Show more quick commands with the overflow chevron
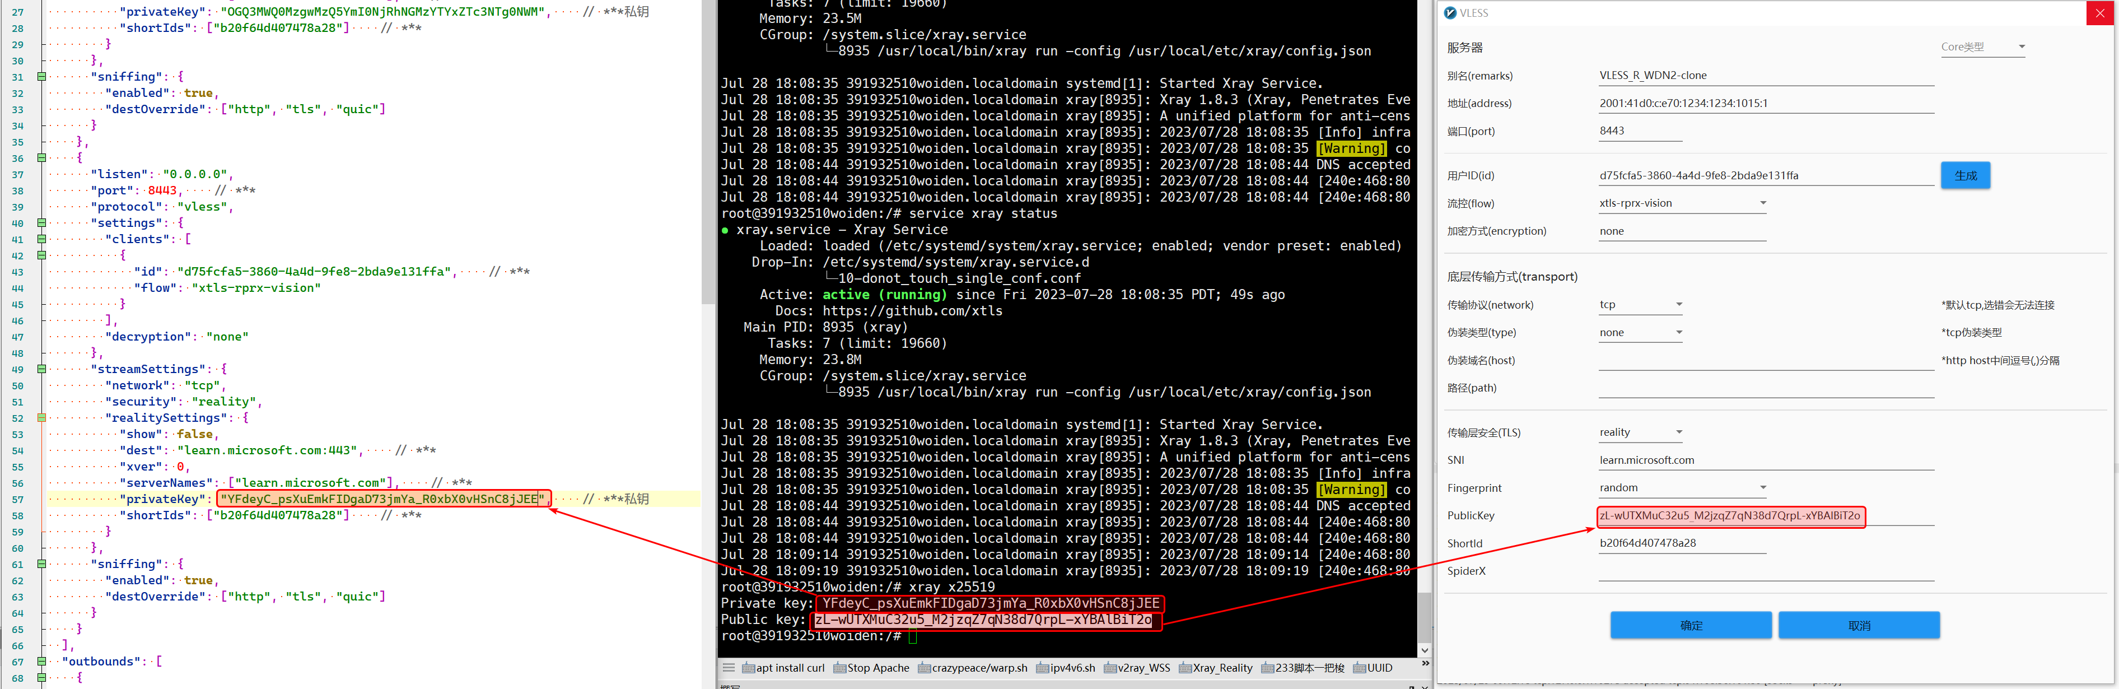 point(1425,663)
